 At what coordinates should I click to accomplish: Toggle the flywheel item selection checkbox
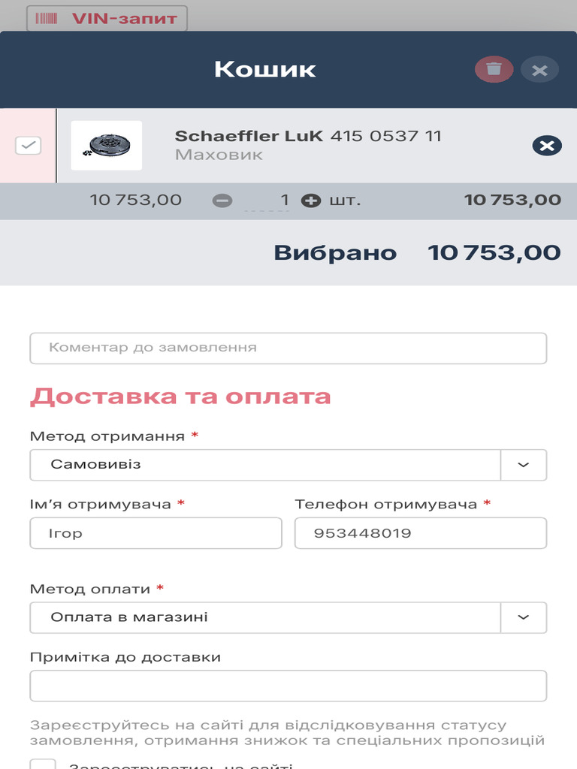29,146
